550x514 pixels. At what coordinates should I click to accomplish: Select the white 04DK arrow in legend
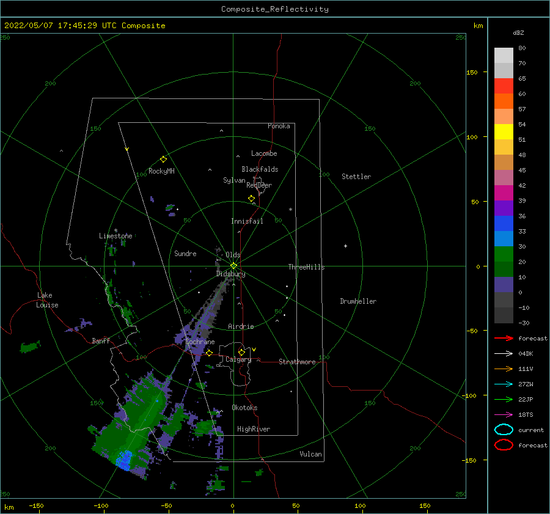click(504, 354)
